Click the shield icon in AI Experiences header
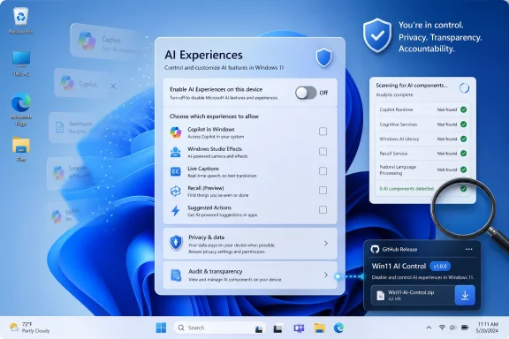This screenshot has height=339, width=509. coord(323,57)
